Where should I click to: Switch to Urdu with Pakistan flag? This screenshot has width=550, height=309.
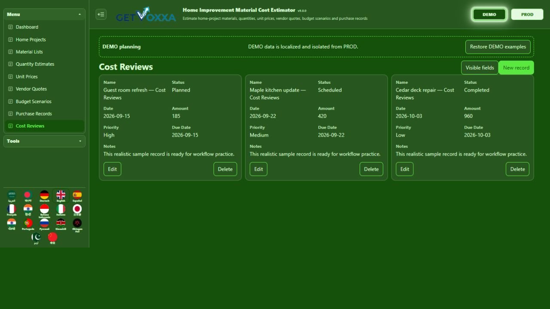pyautogui.click(x=36, y=238)
